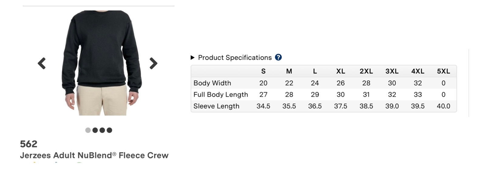Image resolution: width=484 pixels, height=175 pixels.
Task: Click the S size column header
Action: 263,71
